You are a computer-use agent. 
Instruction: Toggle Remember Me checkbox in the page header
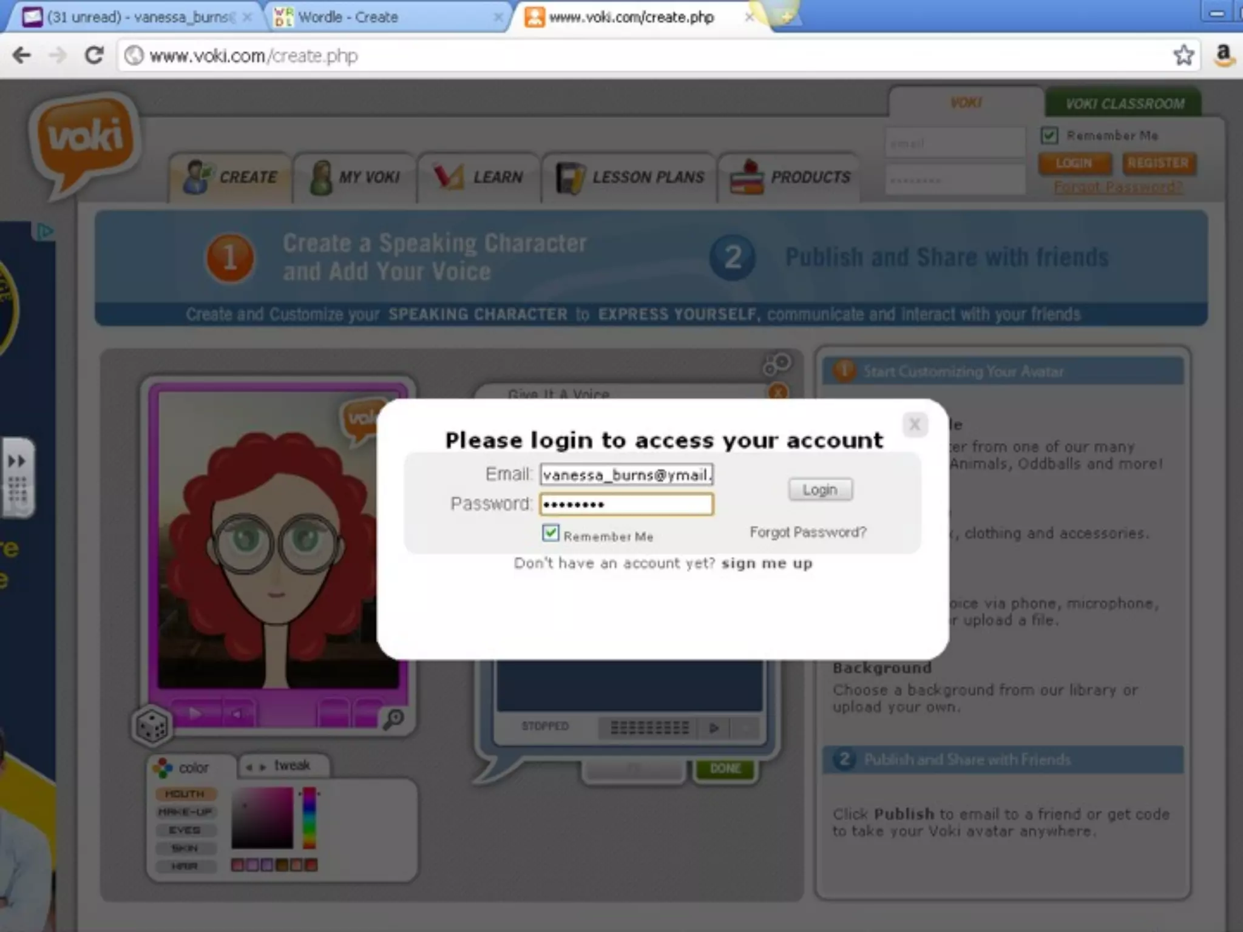point(1049,135)
